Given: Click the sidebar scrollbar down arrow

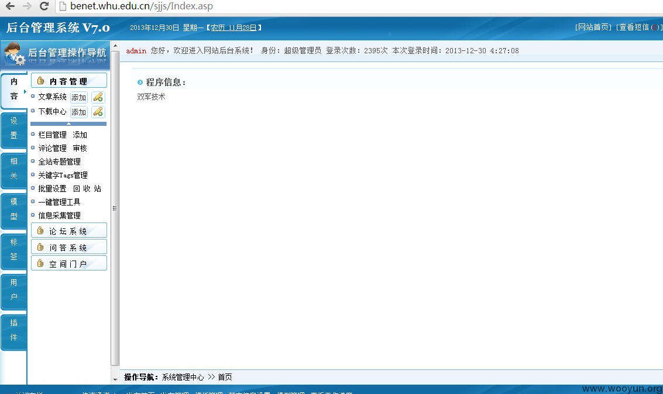Looking at the screenshot, I should [x=115, y=379].
